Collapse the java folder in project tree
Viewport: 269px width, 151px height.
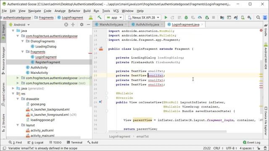click(13, 31)
